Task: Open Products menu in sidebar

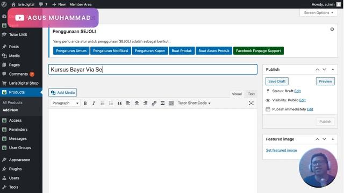Action: (x=21, y=92)
